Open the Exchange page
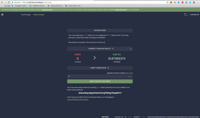200x118 pixels. [26, 15]
